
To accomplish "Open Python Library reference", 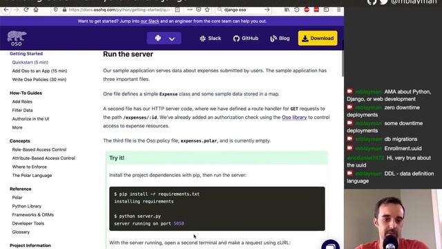I will pos(27,206).
